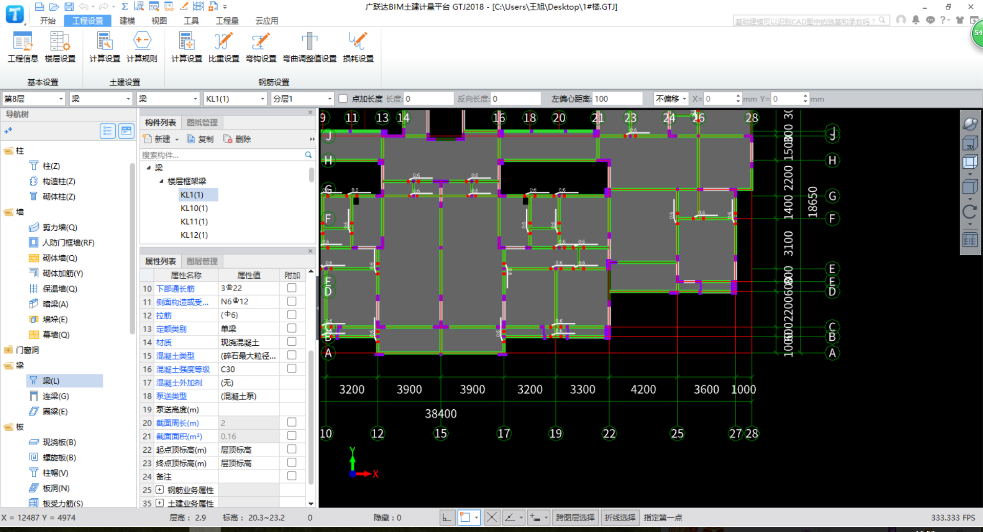Click the X cross snap icon in status bar
This screenshot has height=532, width=983.
pos(491,518)
